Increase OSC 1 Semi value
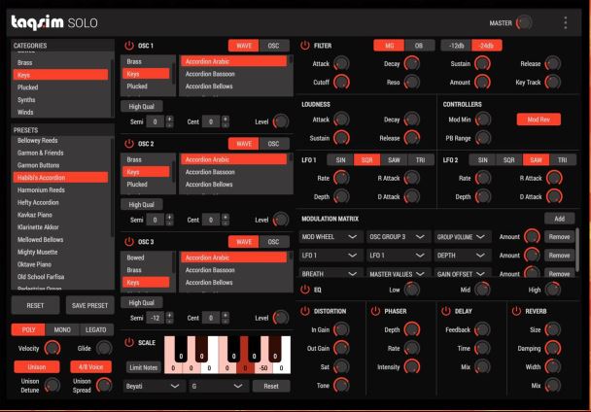 point(169,119)
